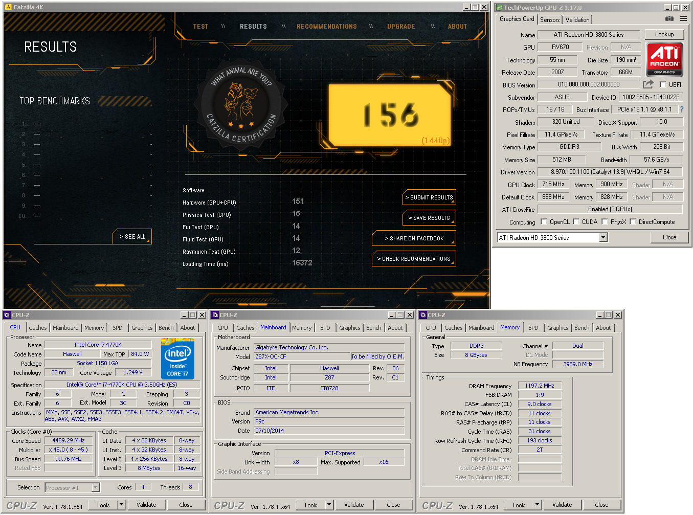Click Close button in the CPU-Z Memory window

pyautogui.click(x=601, y=505)
